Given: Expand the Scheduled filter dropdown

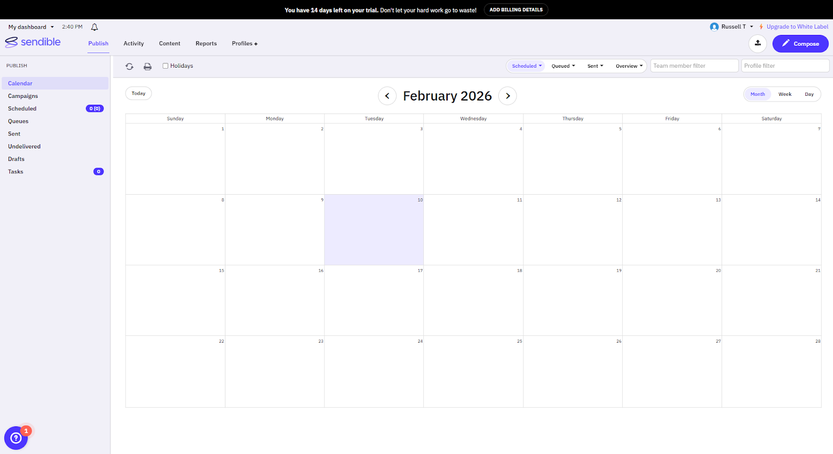Looking at the screenshot, I should [x=526, y=66].
